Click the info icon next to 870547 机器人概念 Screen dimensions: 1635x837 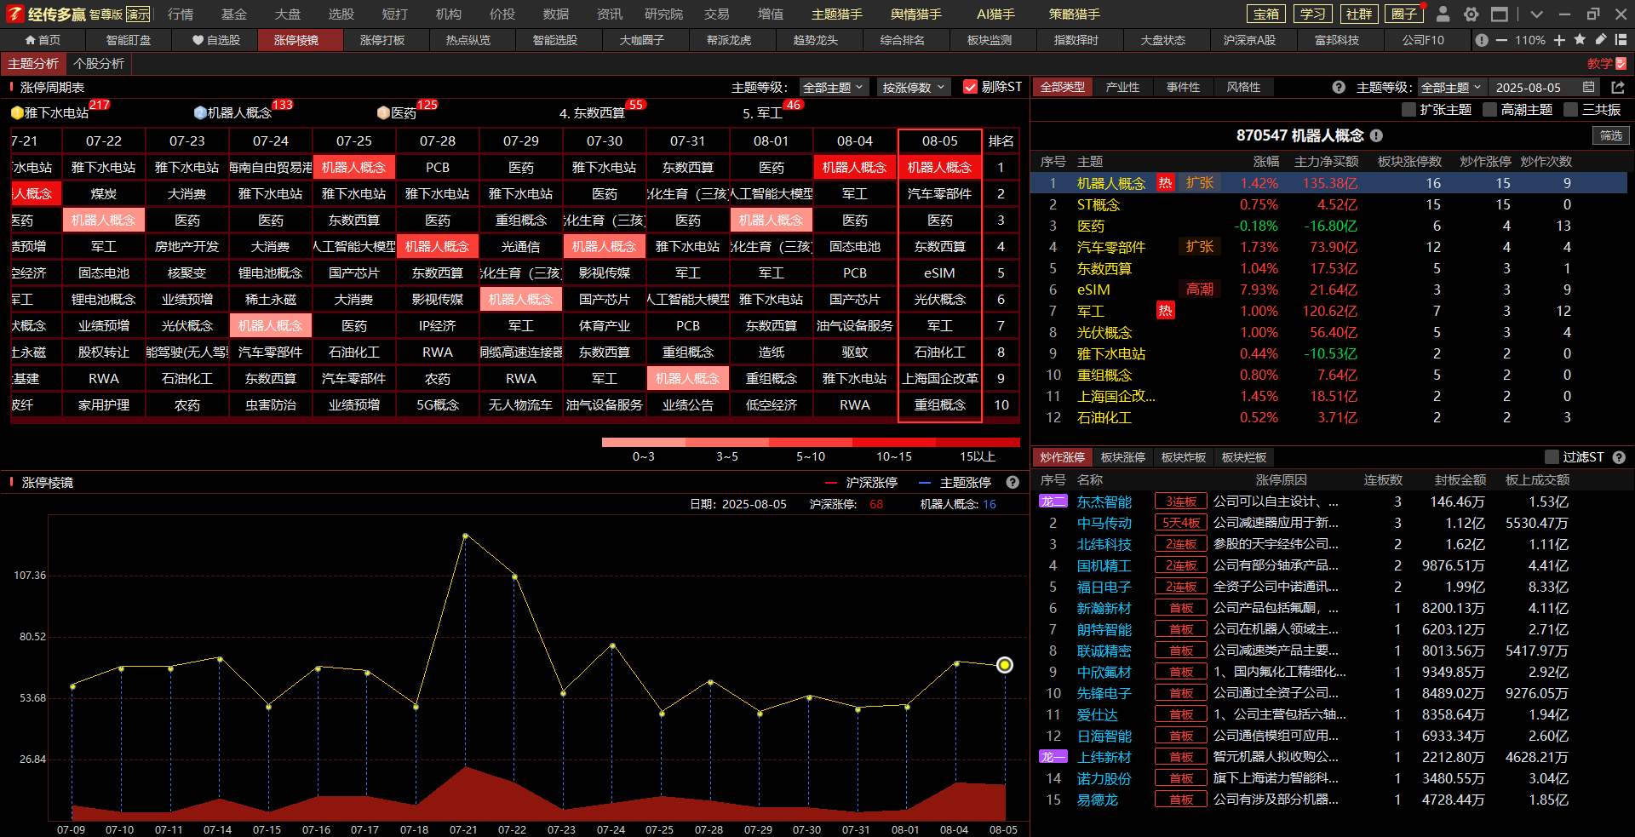(1376, 136)
